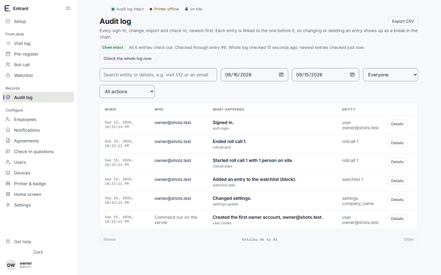The height and width of the screenshot is (275, 441).
Task: Click the end date field 09/15/2026
Action: tap(326, 75)
